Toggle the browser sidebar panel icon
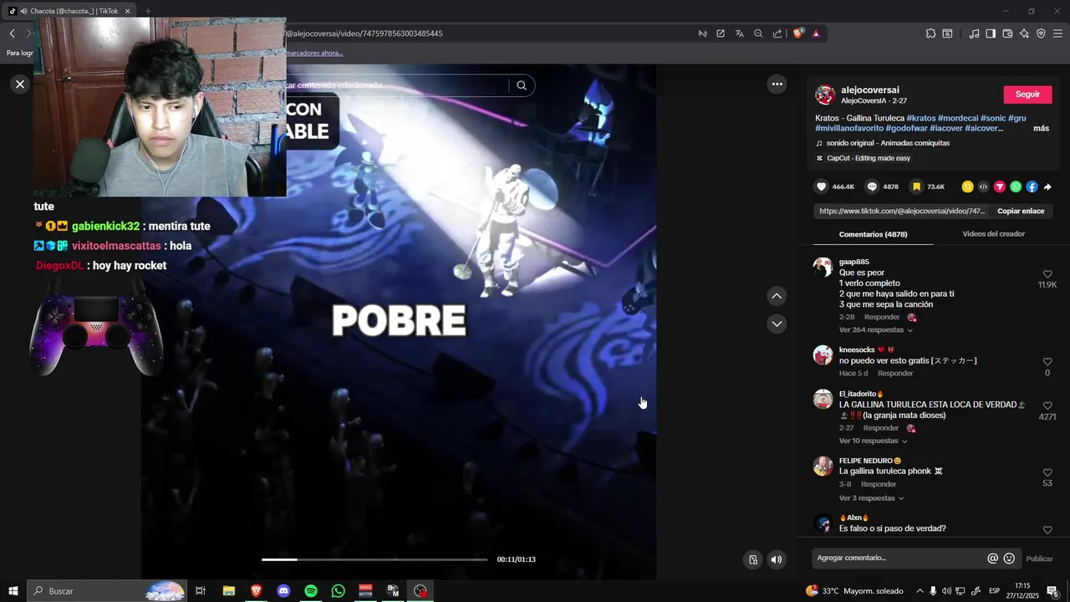 pos(991,33)
